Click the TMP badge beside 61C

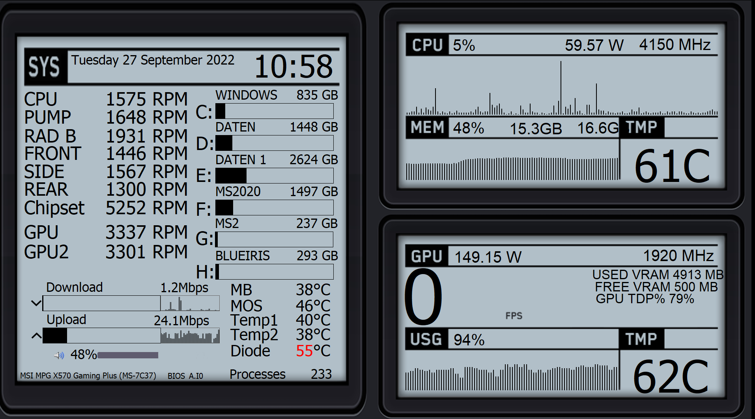pos(641,128)
